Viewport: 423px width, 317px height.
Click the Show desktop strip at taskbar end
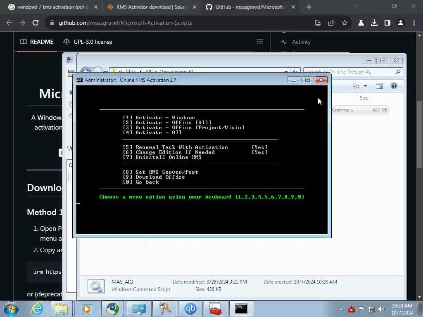[x=420, y=309]
